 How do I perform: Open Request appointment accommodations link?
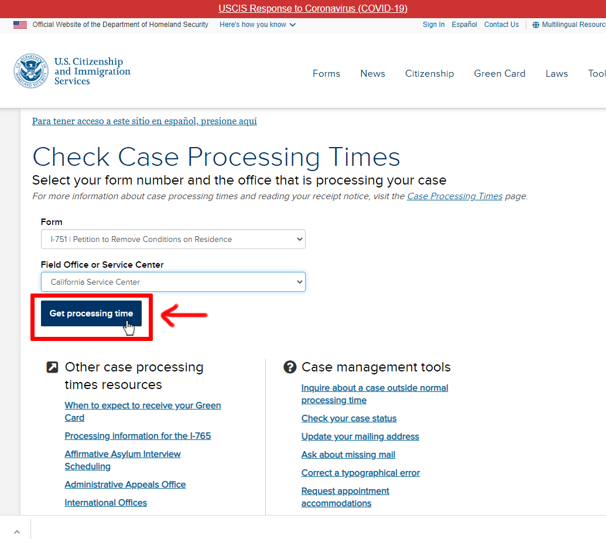click(x=345, y=497)
